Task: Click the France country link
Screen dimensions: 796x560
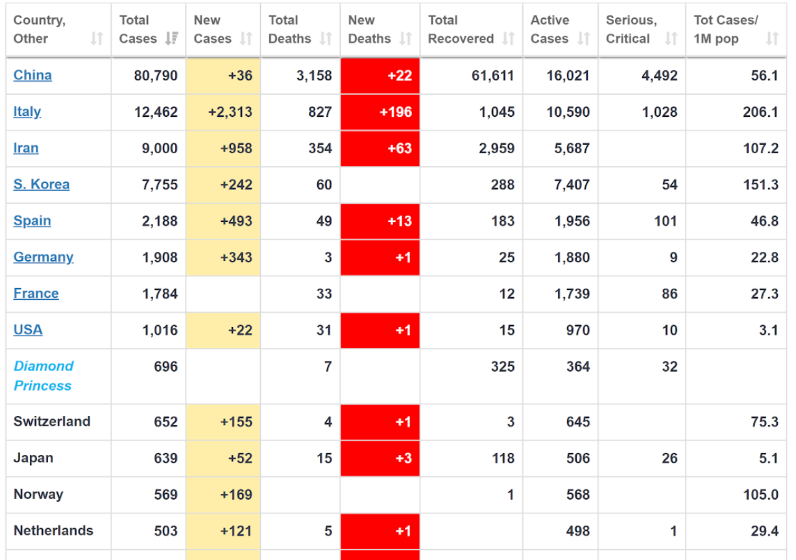Action: (36, 293)
